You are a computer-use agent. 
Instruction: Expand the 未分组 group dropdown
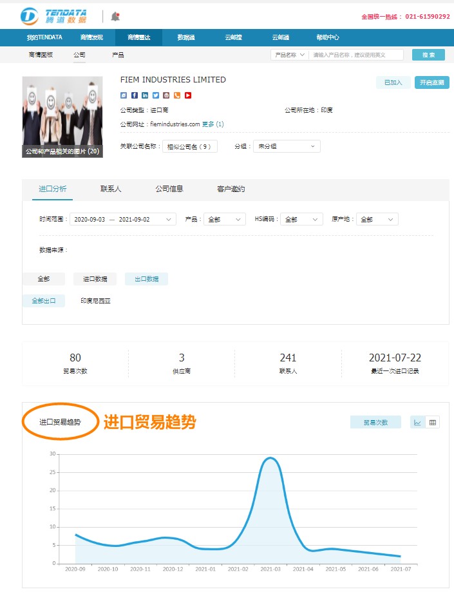287,147
